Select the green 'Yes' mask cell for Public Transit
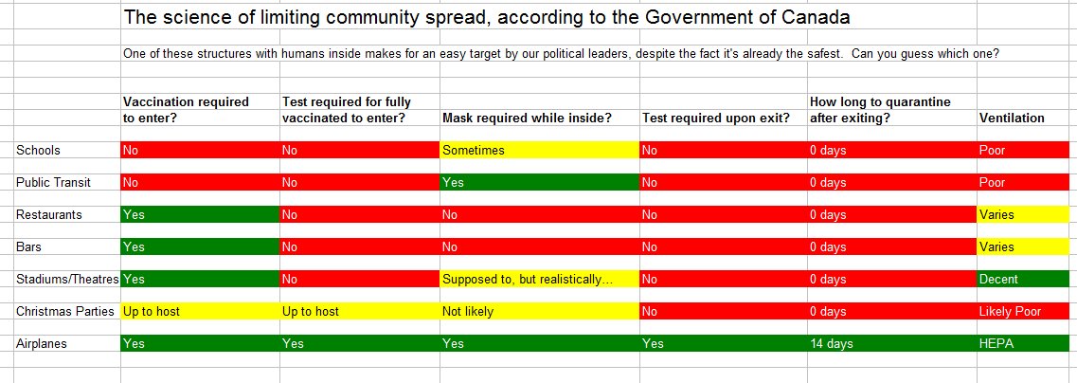Screen dimensions: 1077x383 539,182
